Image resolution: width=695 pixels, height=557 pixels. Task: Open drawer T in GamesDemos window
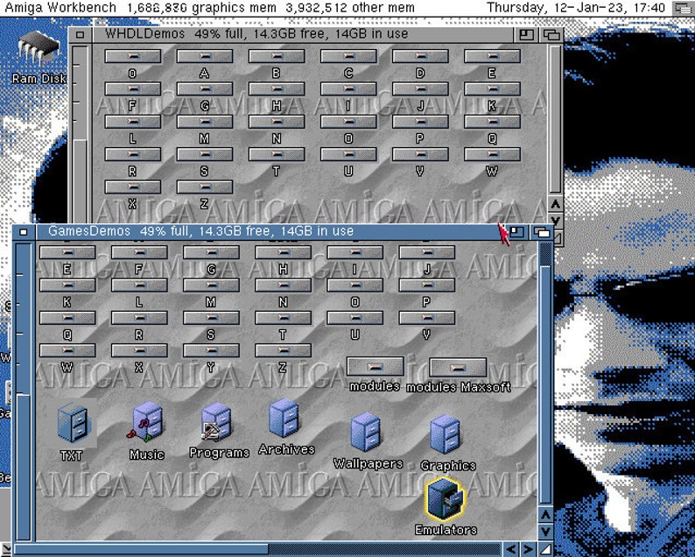pos(284,318)
